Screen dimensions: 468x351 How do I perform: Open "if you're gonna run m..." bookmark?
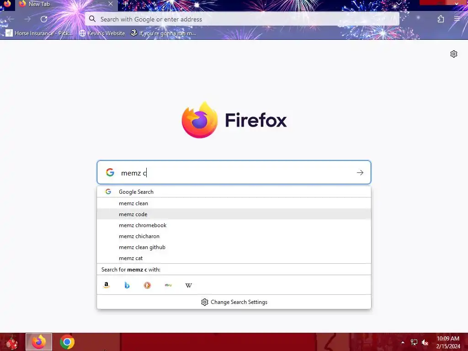coord(163,33)
